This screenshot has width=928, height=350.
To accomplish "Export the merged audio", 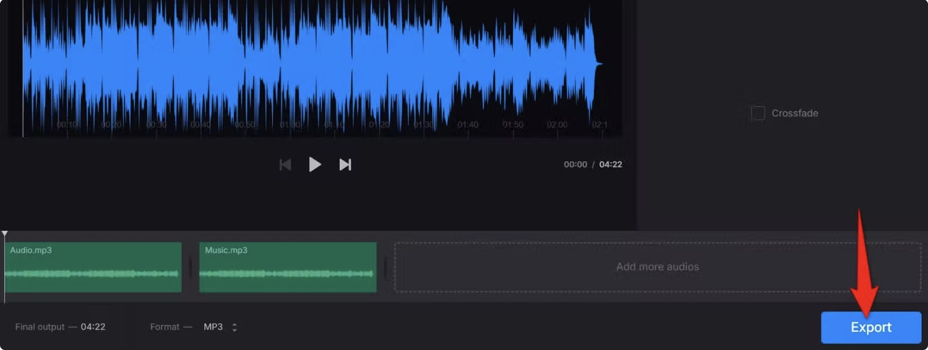I will tap(871, 327).
